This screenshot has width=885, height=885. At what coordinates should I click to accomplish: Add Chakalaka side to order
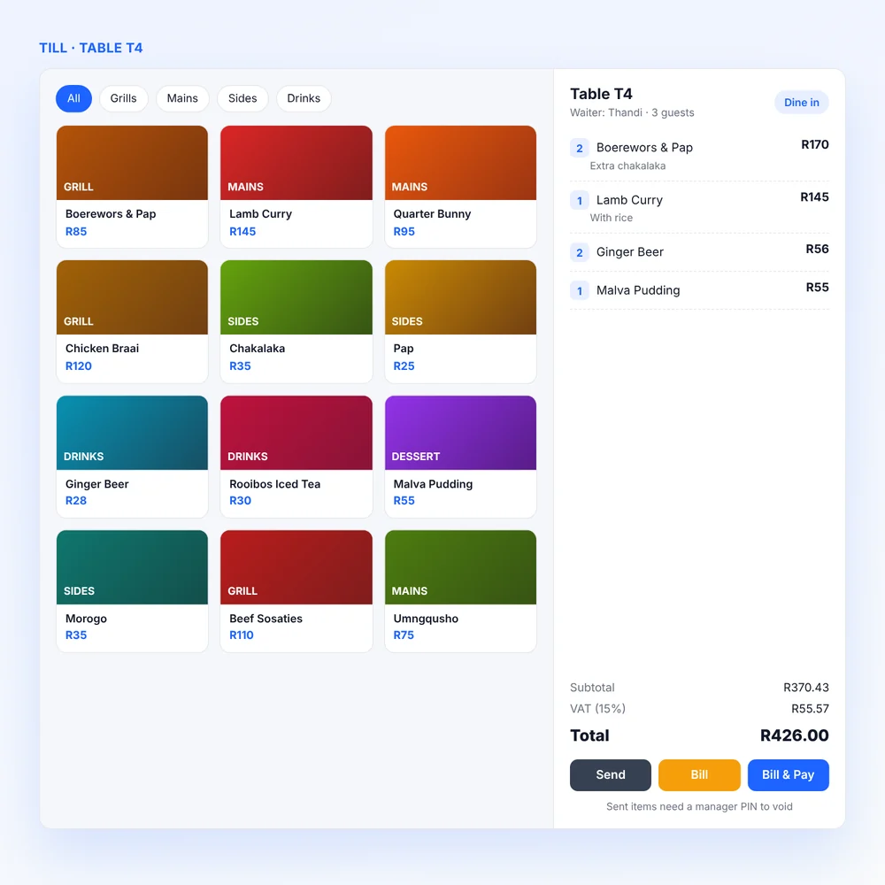pyautogui.click(x=296, y=321)
